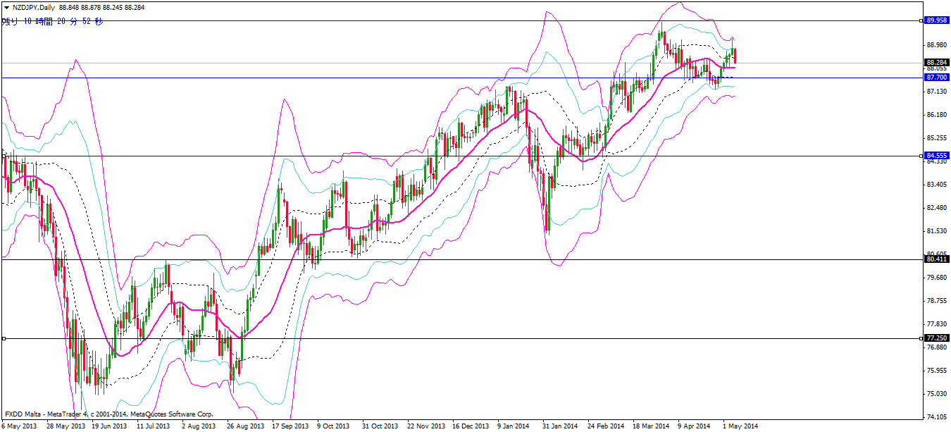Viewport: 951px width, 432px height.
Task: Click the 79.680 price axis label
Action: tap(937, 278)
